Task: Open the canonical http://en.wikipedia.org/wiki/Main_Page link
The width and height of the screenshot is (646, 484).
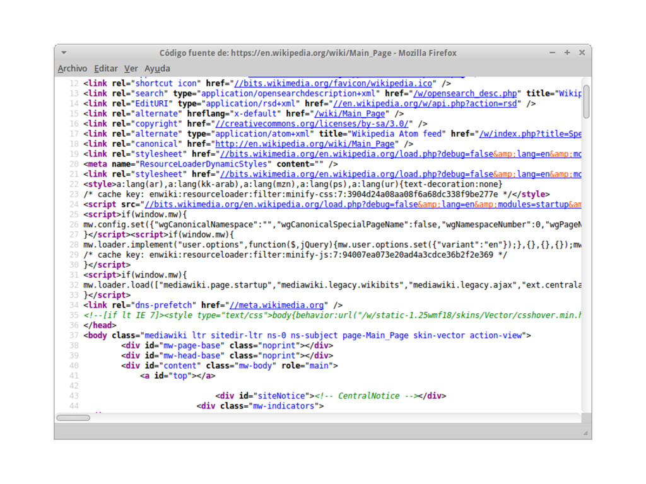Action: pyautogui.click(x=305, y=144)
